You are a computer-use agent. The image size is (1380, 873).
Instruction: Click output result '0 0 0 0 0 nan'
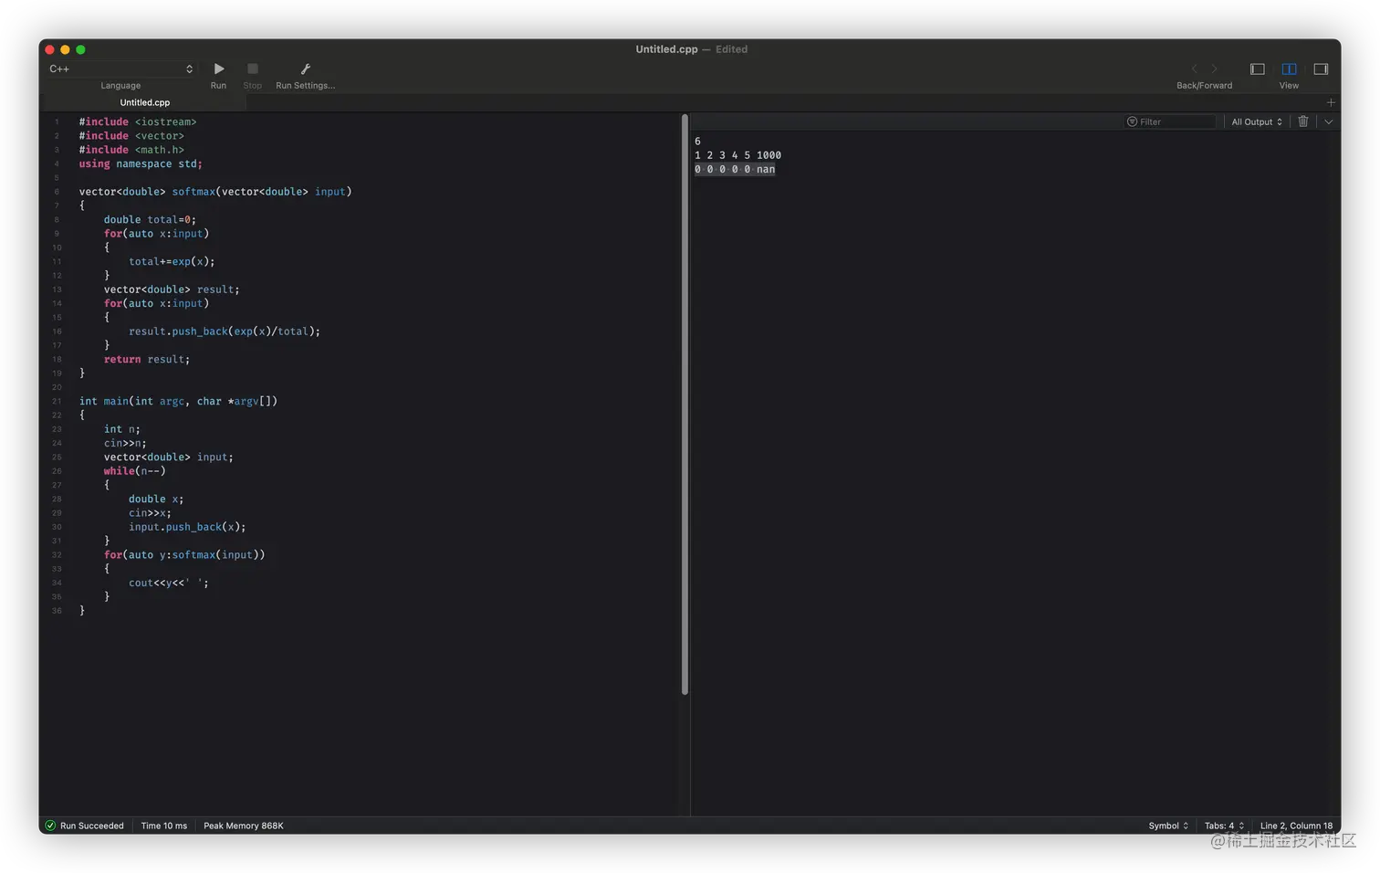(x=735, y=169)
